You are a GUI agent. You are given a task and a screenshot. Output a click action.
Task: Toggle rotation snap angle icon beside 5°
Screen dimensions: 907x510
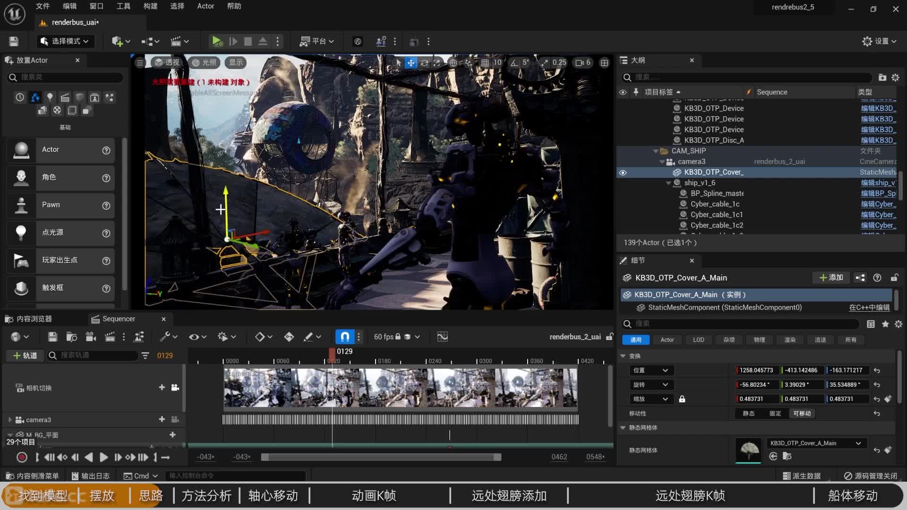(x=514, y=63)
